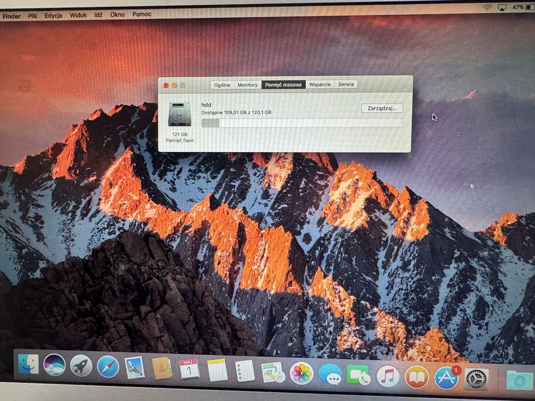Click the Wi-Fi status icon
The height and width of the screenshot is (401, 535).
[x=487, y=7]
